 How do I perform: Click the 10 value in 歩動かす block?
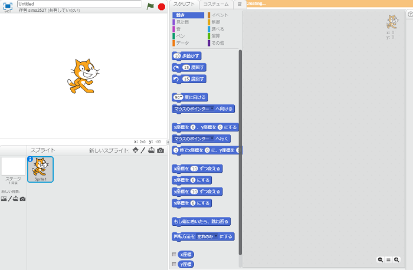pos(177,56)
